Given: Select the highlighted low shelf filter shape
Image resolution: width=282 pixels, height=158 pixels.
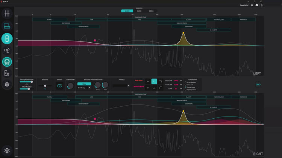Looking at the screenshot, I should coord(154,82).
